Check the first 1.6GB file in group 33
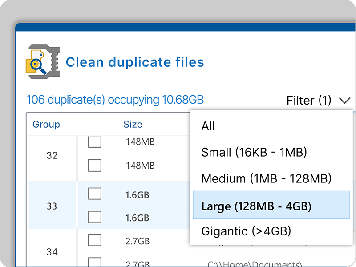The width and height of the screenshot is (356, 267). (x=94, y=194)
